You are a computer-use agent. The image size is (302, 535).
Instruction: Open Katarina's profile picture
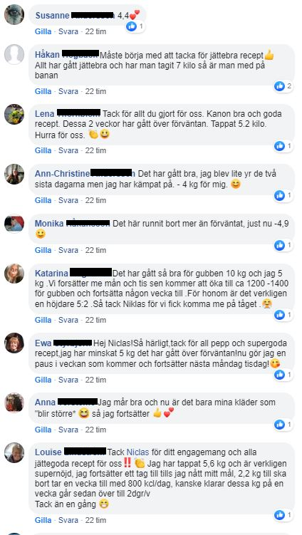(14, 274)
